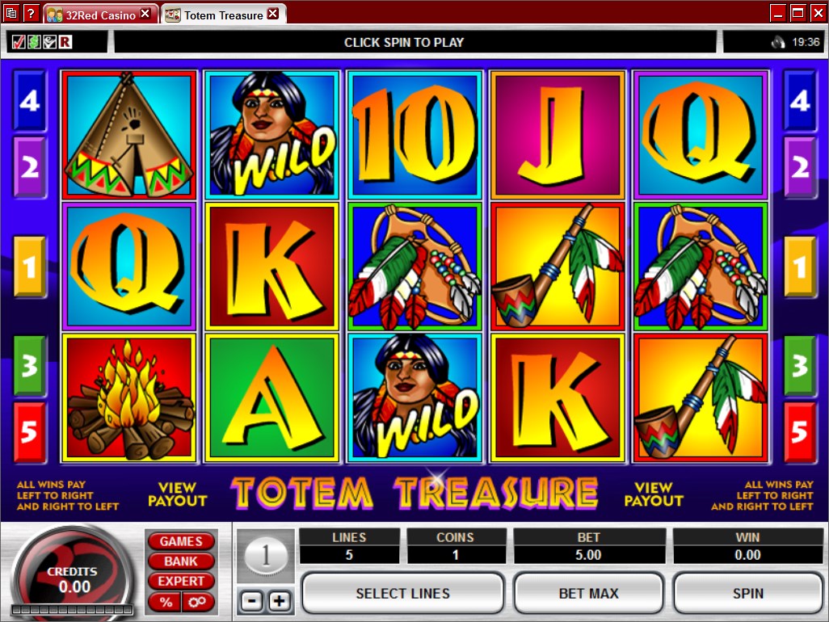The height and width of the screenshot is (622, 829).
Task: Open the help question mark icon
Action: pos(32,13)
